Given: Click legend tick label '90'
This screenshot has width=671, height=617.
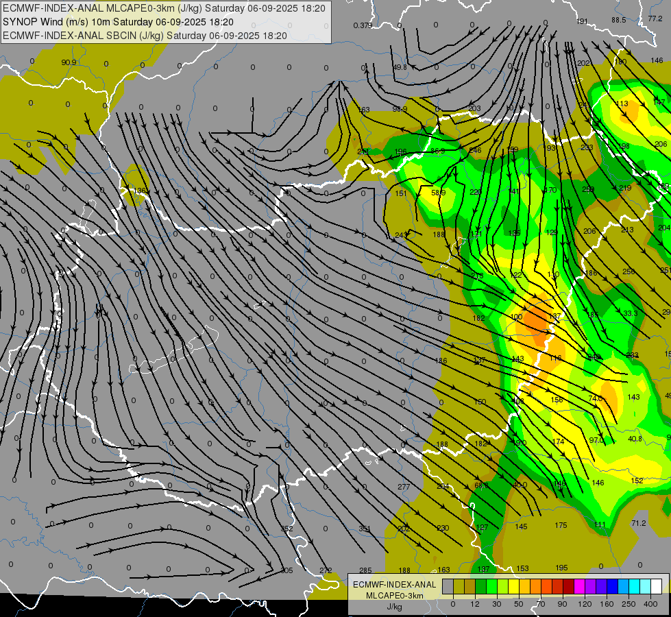Looking at the screenshot, I should tap(562, 604).
